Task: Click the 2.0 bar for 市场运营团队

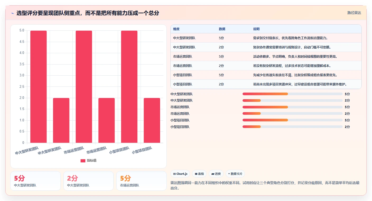Action: pos(106,120)
